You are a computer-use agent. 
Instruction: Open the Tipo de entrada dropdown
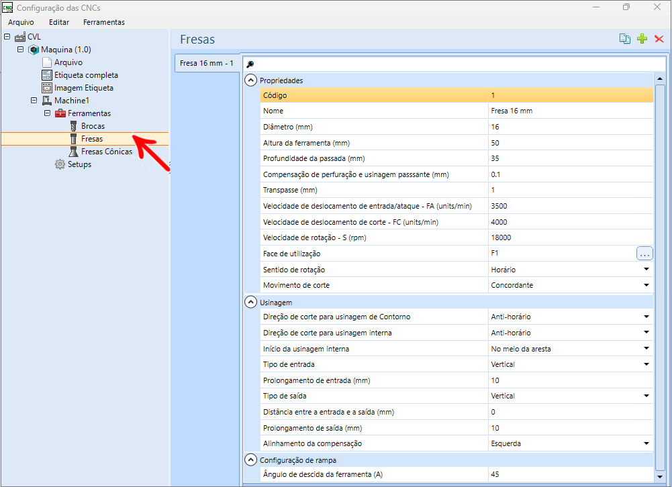[646, 364]
